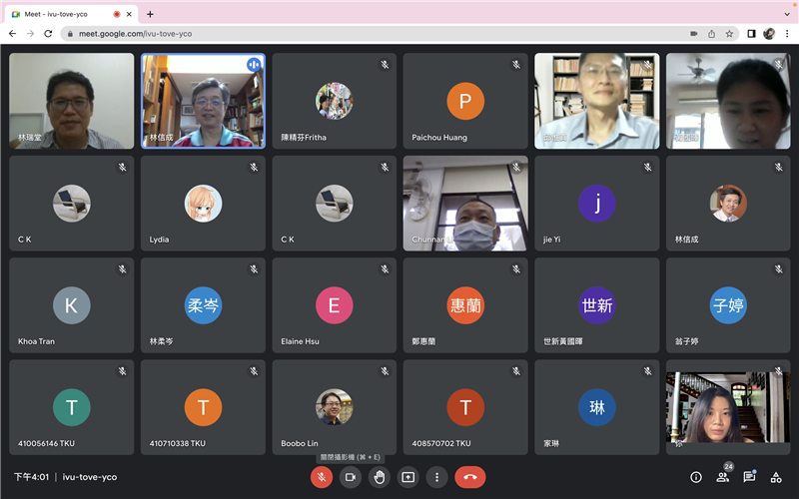Click Chunnan's video tile with mask
The width and height of the screenshot is (799, 499).
tap(465, 204)
